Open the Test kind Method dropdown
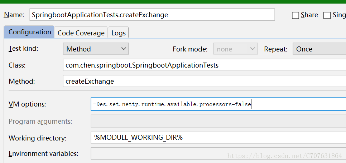The width and height of the screenshot is (346, 163). (x=96, y=49)
